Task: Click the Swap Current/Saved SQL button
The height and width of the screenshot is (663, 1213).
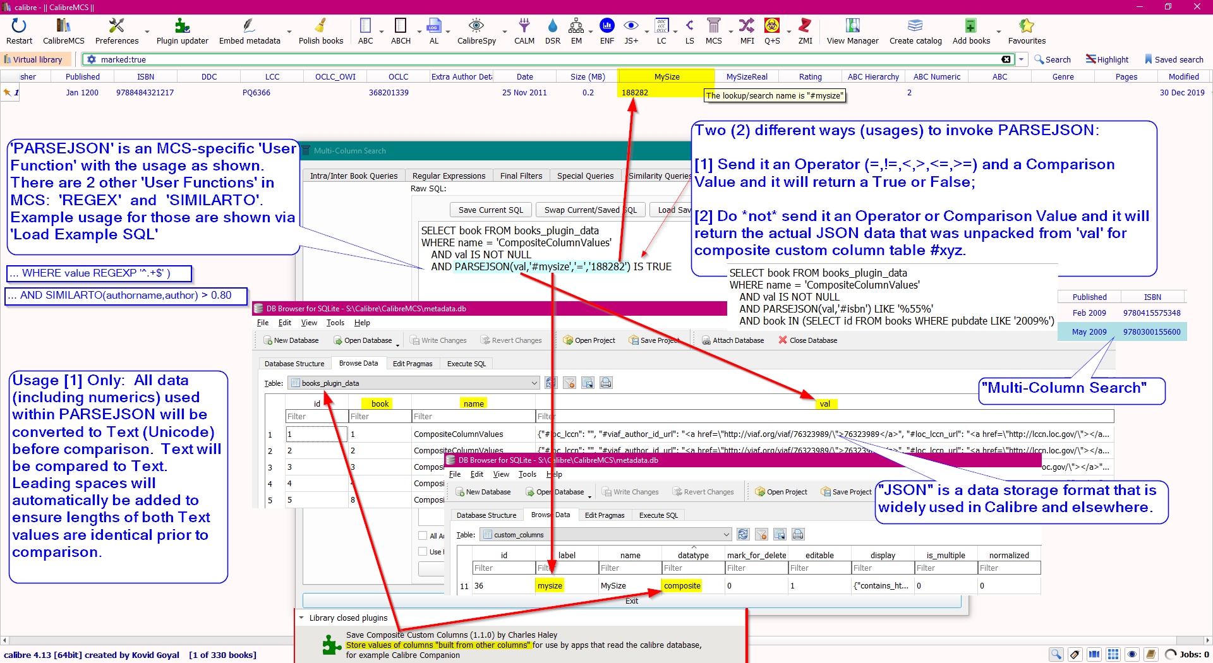Action: click(591, 210)
